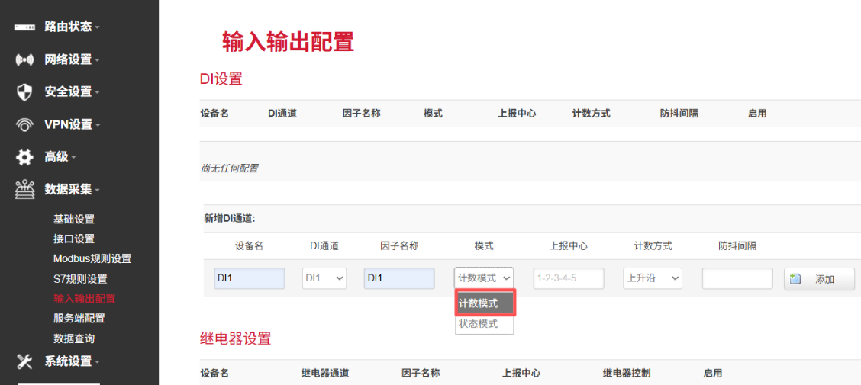
Task: Click the 设备名 input field
Action: (x=250, y=278)
